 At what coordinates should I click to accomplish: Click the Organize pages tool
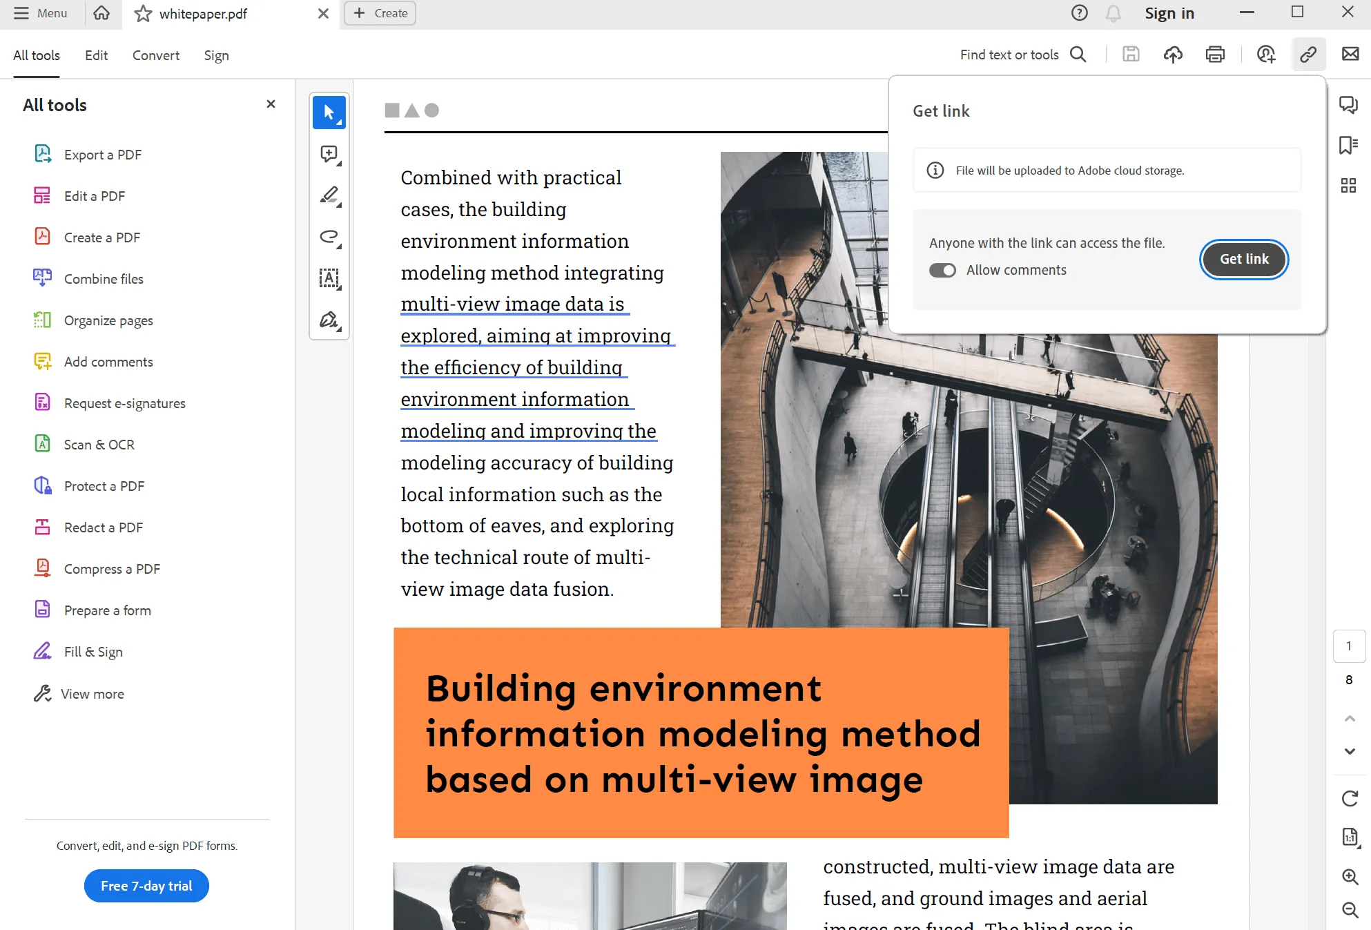[107, 320]
